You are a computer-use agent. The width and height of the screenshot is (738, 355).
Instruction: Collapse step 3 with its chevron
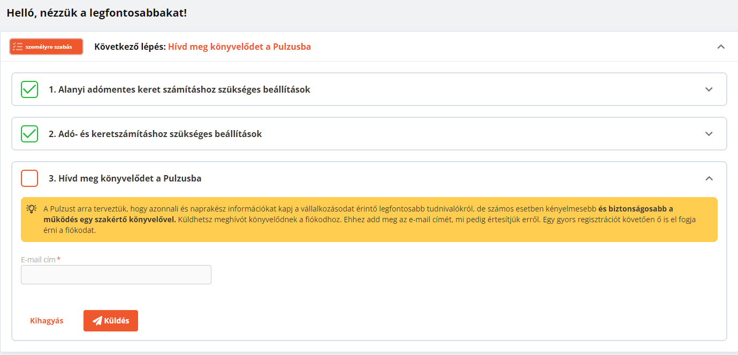pos(709,178)
